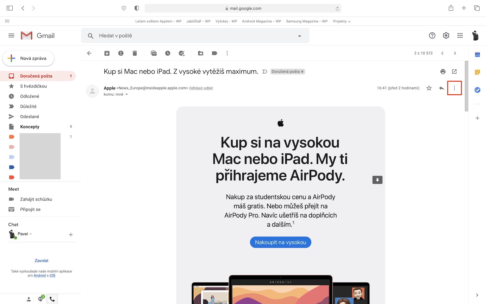Click the email vertical scrollbar
The image size is (486, 304).
(466, 86)
